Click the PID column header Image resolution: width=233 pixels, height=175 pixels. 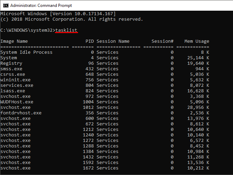coord(90,41)
